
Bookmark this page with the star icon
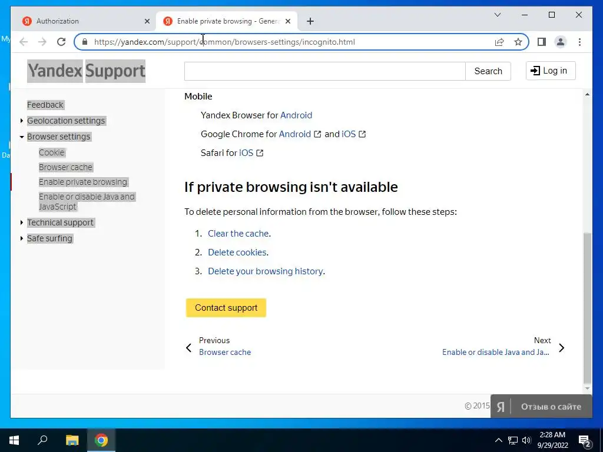[518, 42]
